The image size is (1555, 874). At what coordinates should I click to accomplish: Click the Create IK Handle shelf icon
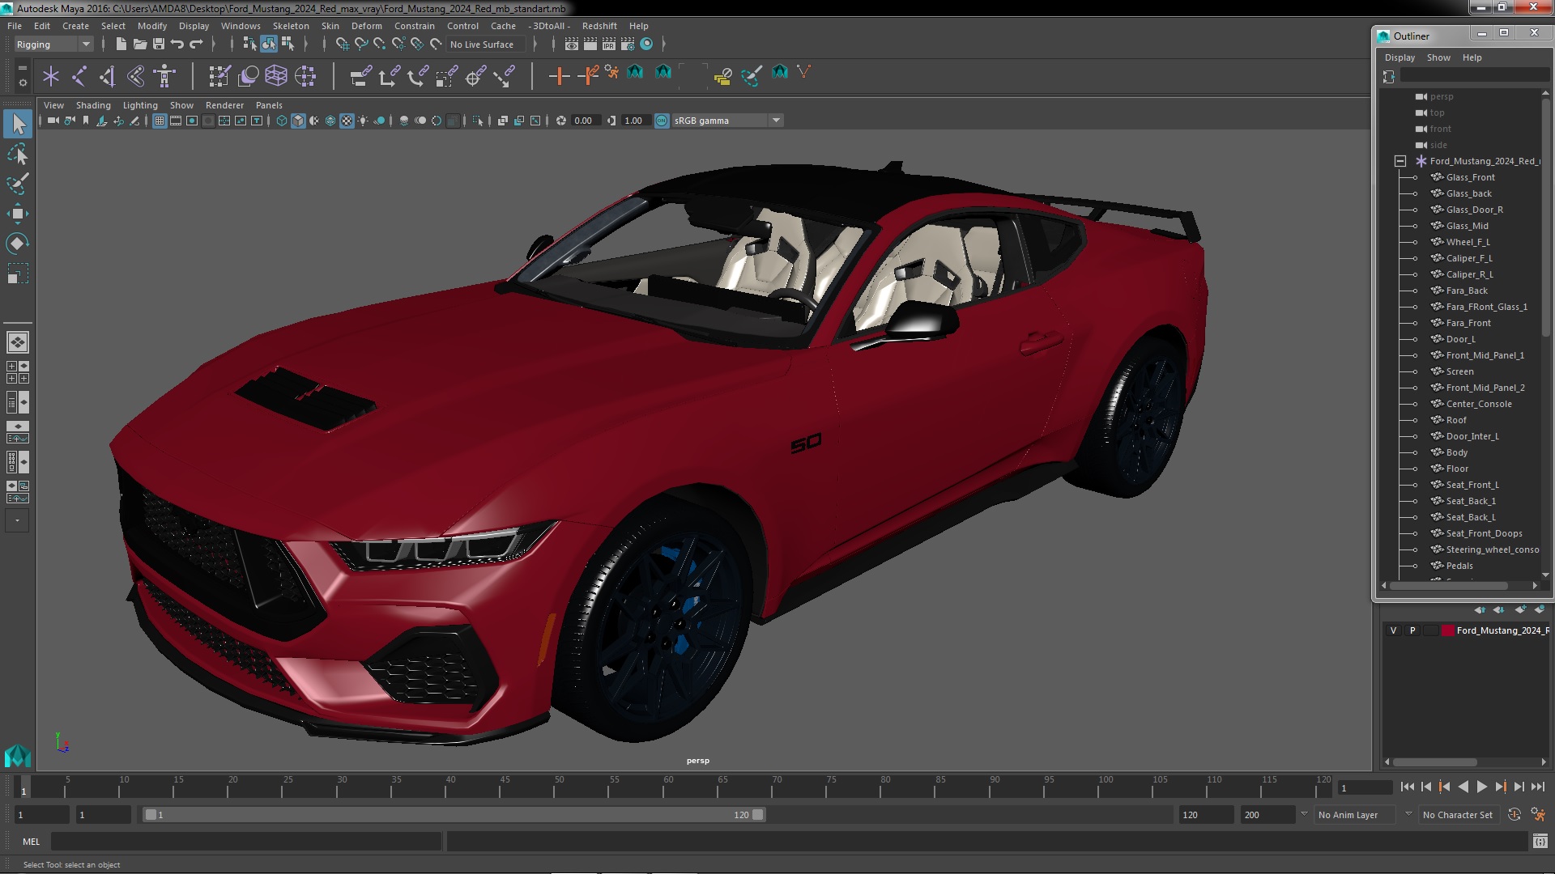pos(107,76)
